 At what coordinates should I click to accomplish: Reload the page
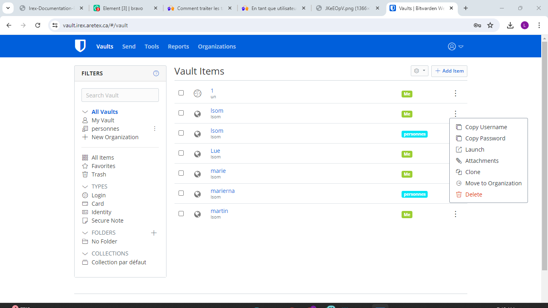pyautogui.click(x=38, y=25)
